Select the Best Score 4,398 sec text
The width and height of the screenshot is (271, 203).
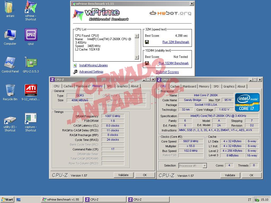coord(182,36)
